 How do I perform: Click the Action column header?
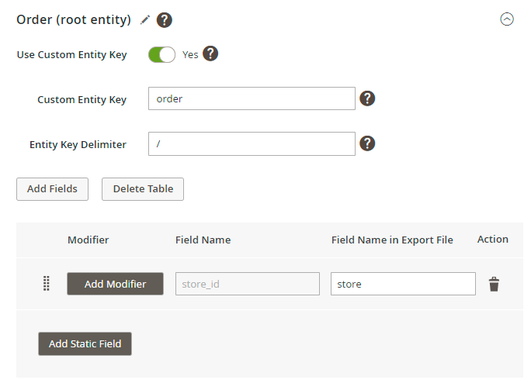pyautogui.click(x=493, y=240)
